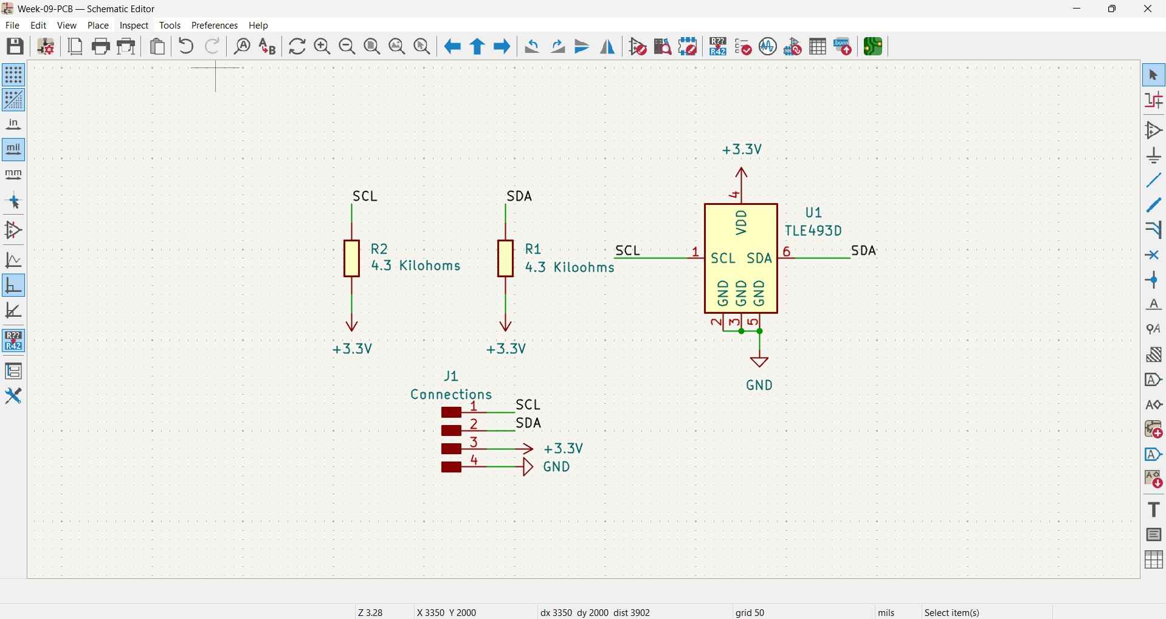Open the Footprint Editor
The height and width of the screenshot is (619, 1166).
pyautogui.click(x=688, y=46)
